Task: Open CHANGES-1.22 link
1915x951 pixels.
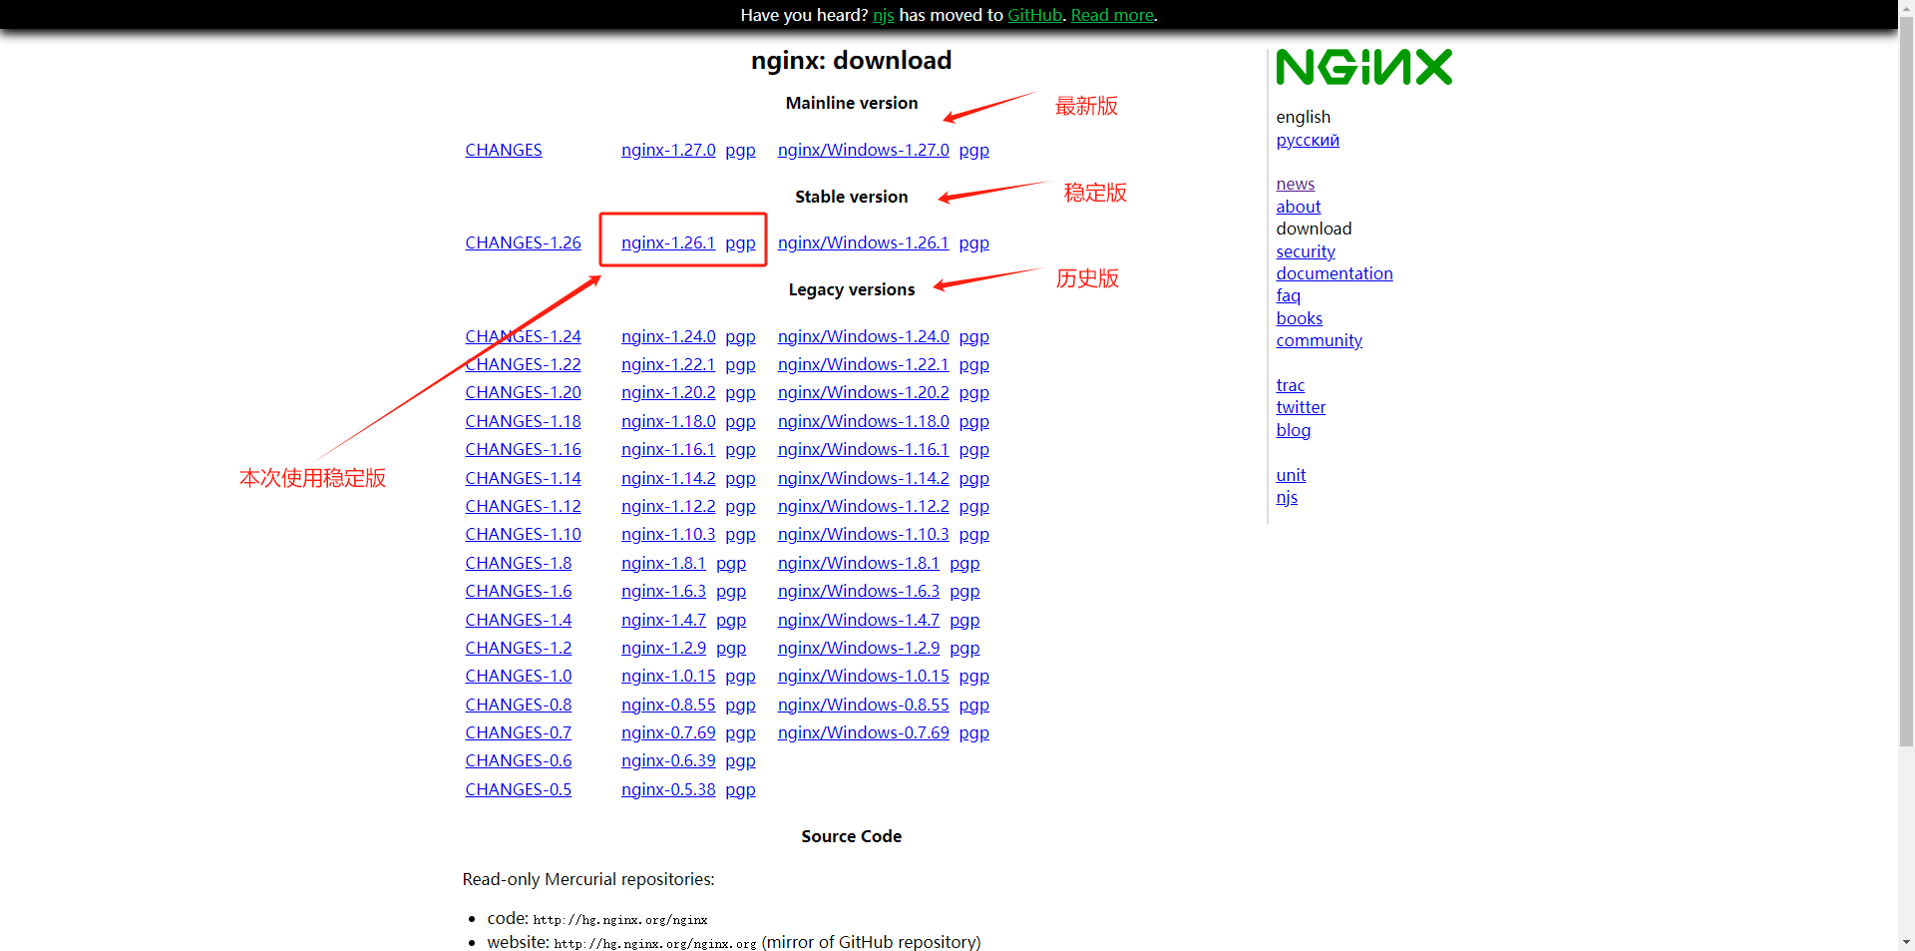Action: click(523, 364)
